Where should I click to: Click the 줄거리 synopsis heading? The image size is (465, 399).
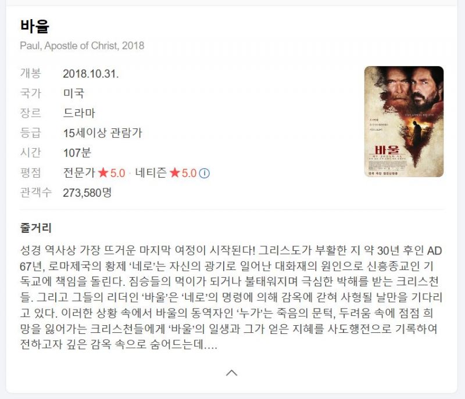(x=36, y=228)
